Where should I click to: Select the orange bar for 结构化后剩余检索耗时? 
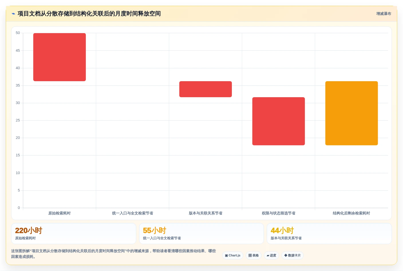coord(351,113)
